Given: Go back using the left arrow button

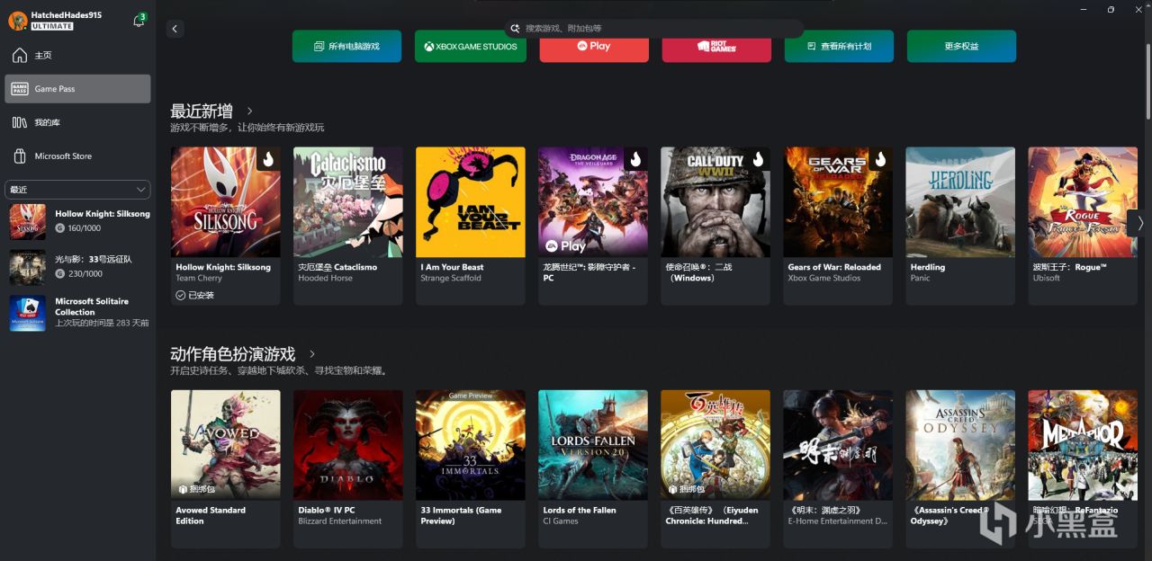Looking at the screenshot, I should pyautogui.click(x=175, y=29).
